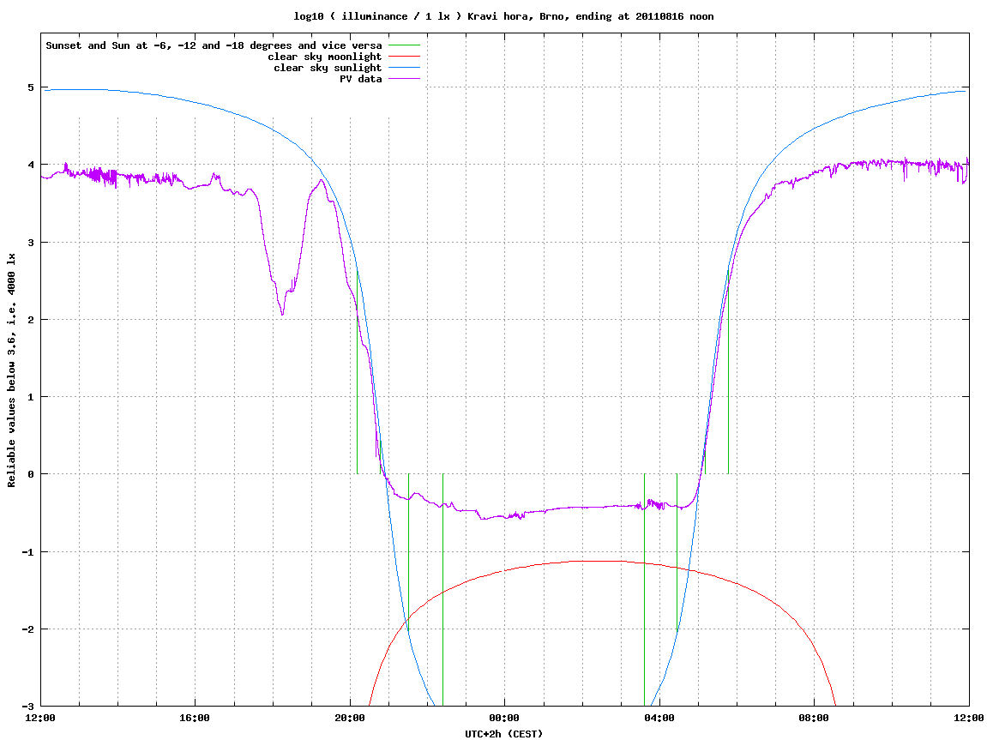This screenshot has width=987, height=740.
Task: Click the y-axis tick label 0
Action: click(30, 474)
